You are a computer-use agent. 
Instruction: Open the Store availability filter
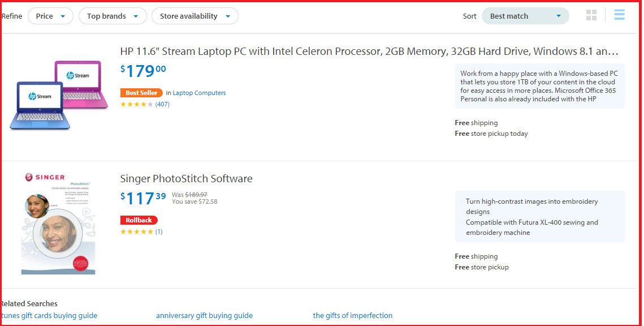pyautogui.click(x=195, y=16)
